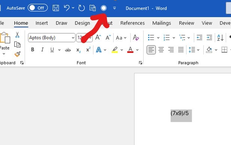Click the clipboard document icon in Quick Access
Image resolution: width=231 pixels, height=145 pixels.
[x=93, y=8]
